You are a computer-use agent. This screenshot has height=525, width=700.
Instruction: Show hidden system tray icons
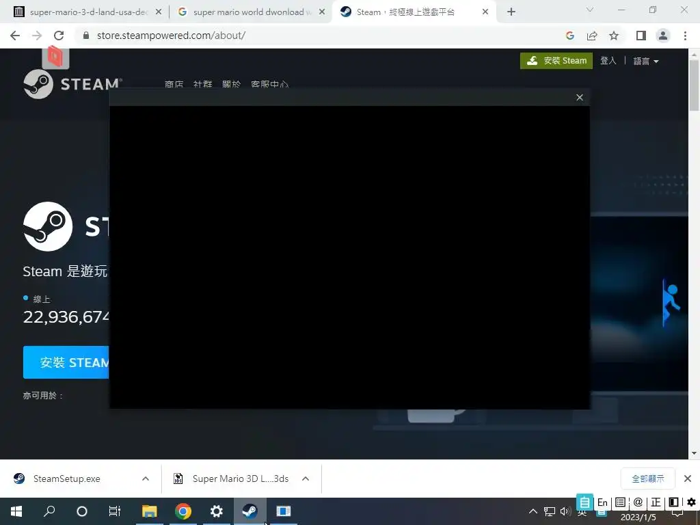pyautogui.click(x=533, y=511)
